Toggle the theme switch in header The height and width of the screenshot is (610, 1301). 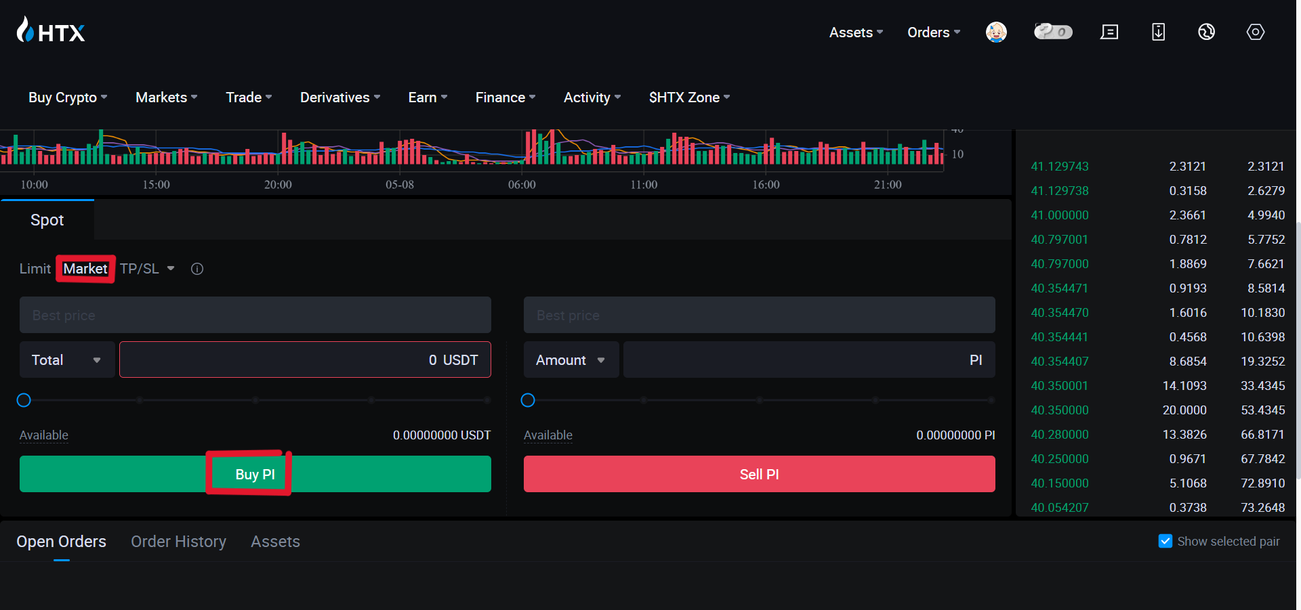(x=1053, y=32)
